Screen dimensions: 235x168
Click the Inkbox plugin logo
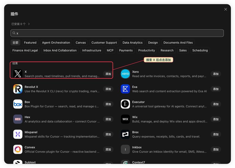tap(125, 149)
